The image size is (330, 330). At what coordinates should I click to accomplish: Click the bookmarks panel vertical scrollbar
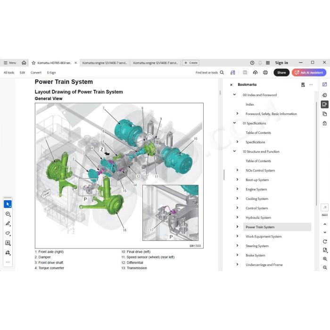(316, 154)
